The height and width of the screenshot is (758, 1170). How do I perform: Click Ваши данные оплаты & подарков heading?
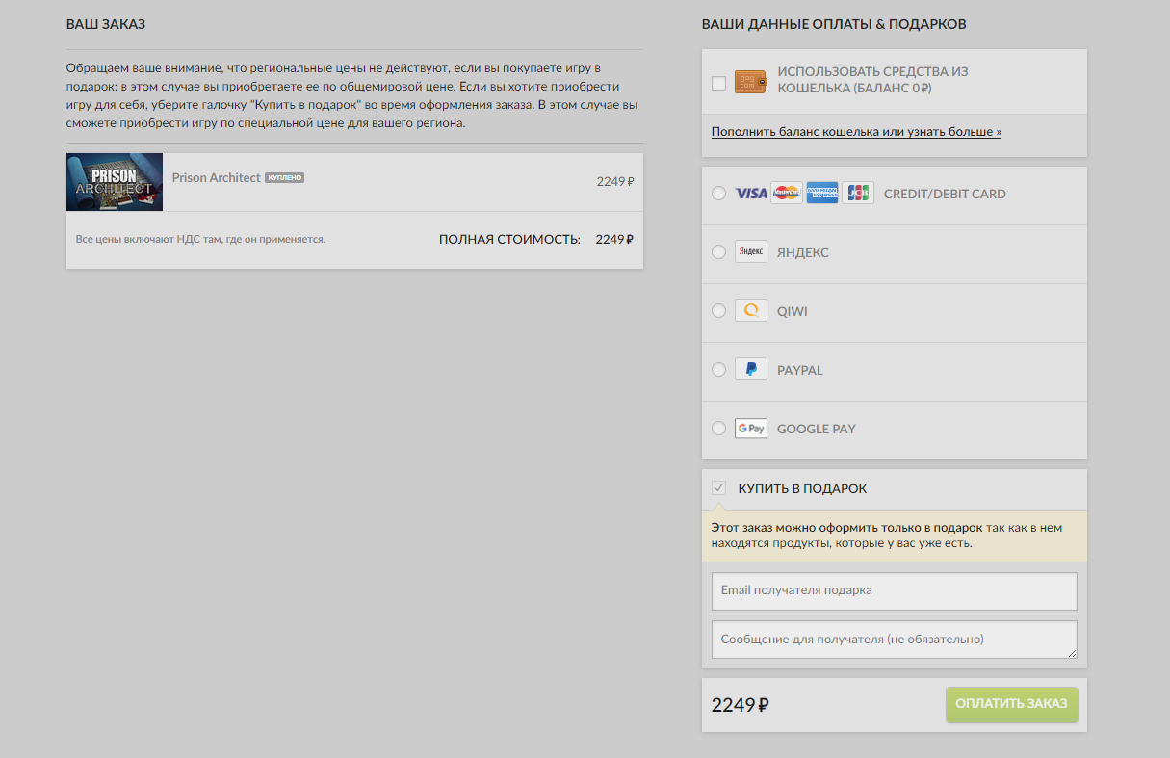(834, 24)
